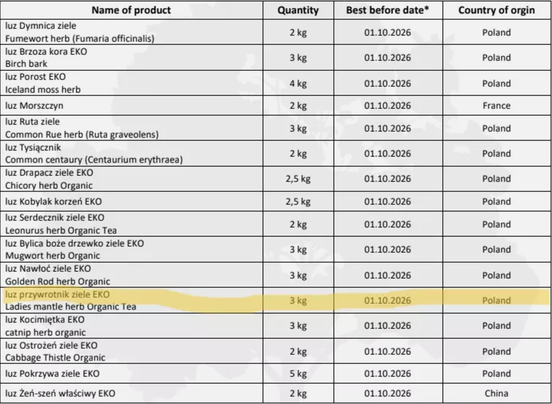Select the 'Common Rue herb' product cell
Screen dimensions: 552x404
click(x=131, y=128)
